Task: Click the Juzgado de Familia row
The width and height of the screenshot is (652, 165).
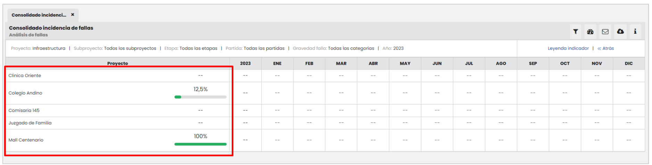Action: point(30,123)
